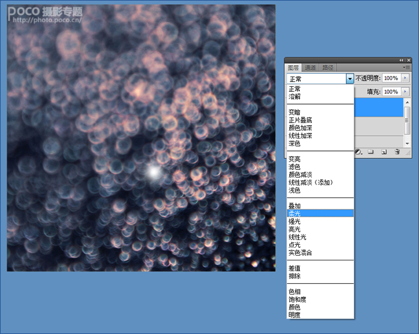The width and height of the screenshot is (419, 334).
Task: Choose 明度 blend mode
Action: click(320, 315)
